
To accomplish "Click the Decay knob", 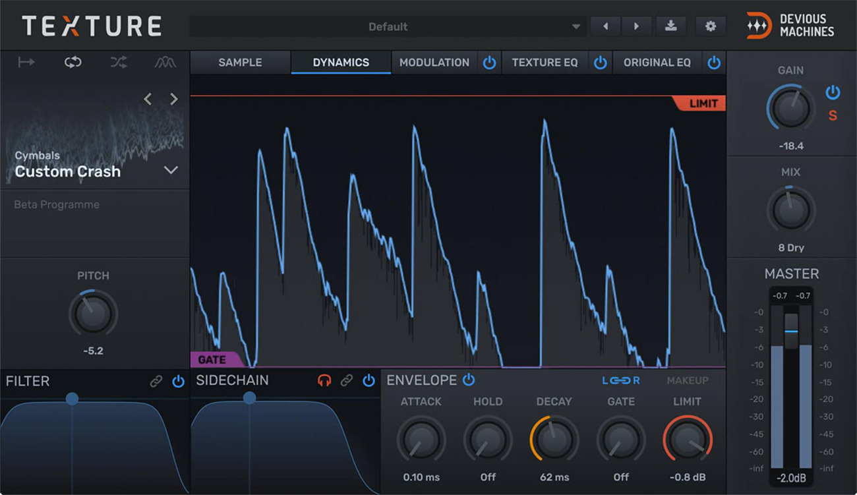I will (554, 440).
